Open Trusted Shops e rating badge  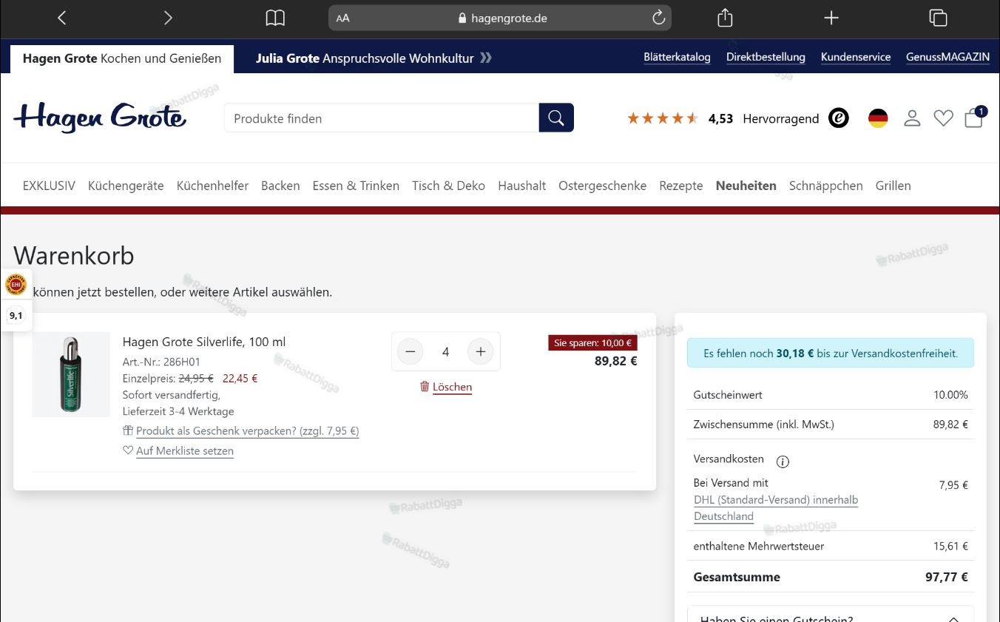pyautogui.click(x=838, y=118)
